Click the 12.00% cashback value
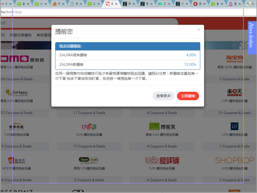Viewport: 257px width, 193px height. click(190, 65)
